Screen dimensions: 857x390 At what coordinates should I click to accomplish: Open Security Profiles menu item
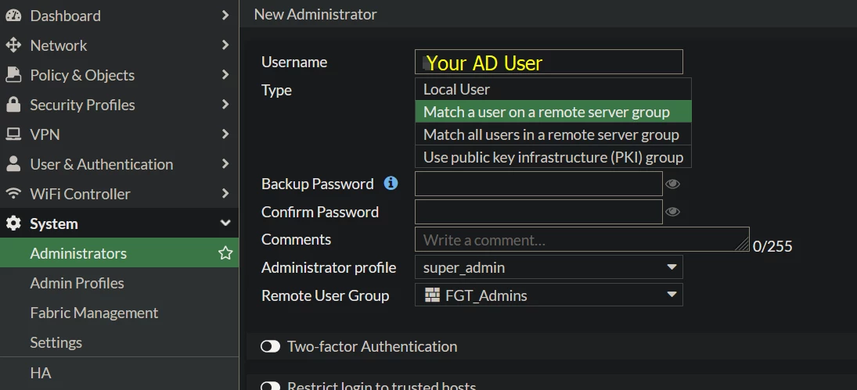pyautogui.click(x=119, y=104)
